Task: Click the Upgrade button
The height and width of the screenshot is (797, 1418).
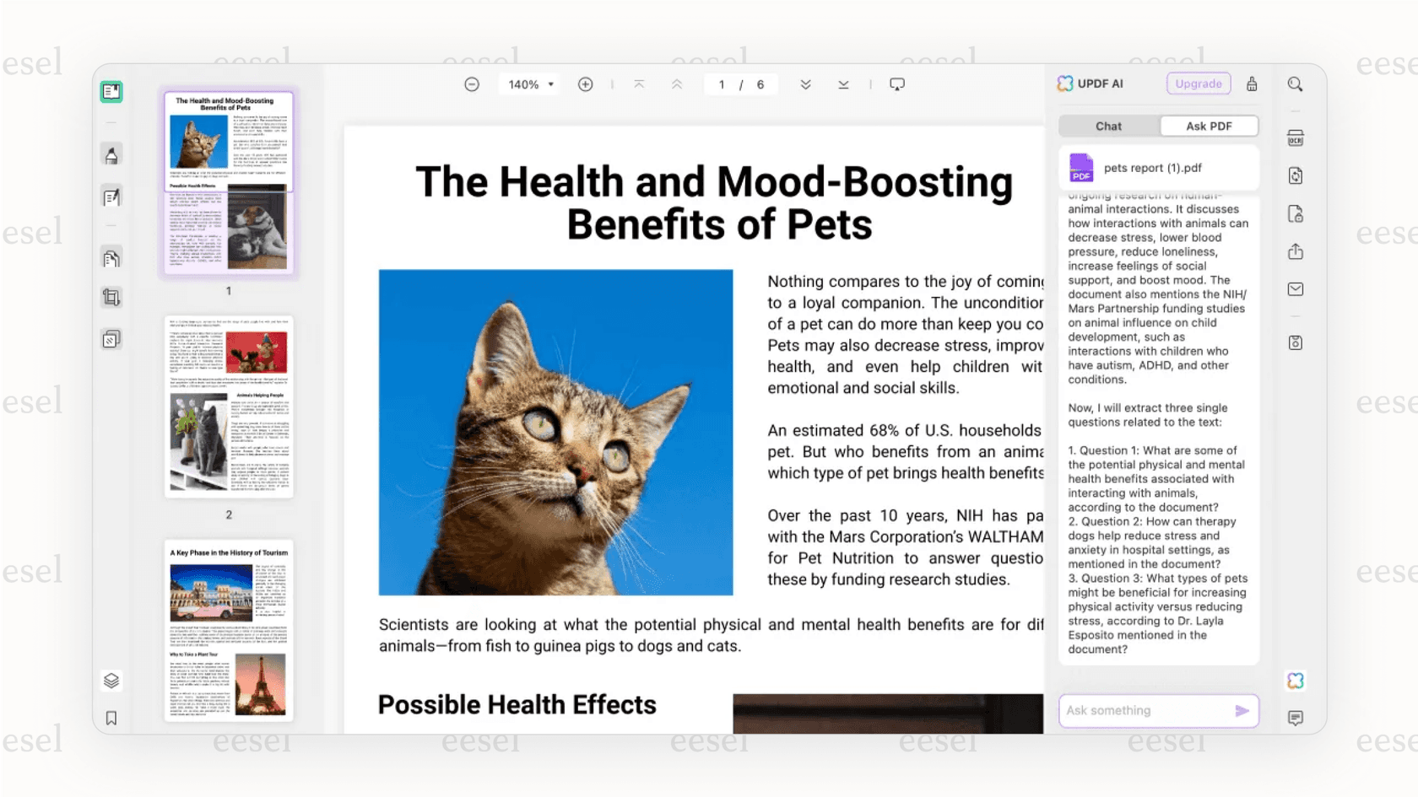Action: (1198, 83)
